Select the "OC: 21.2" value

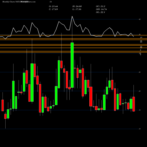point(101,6)
